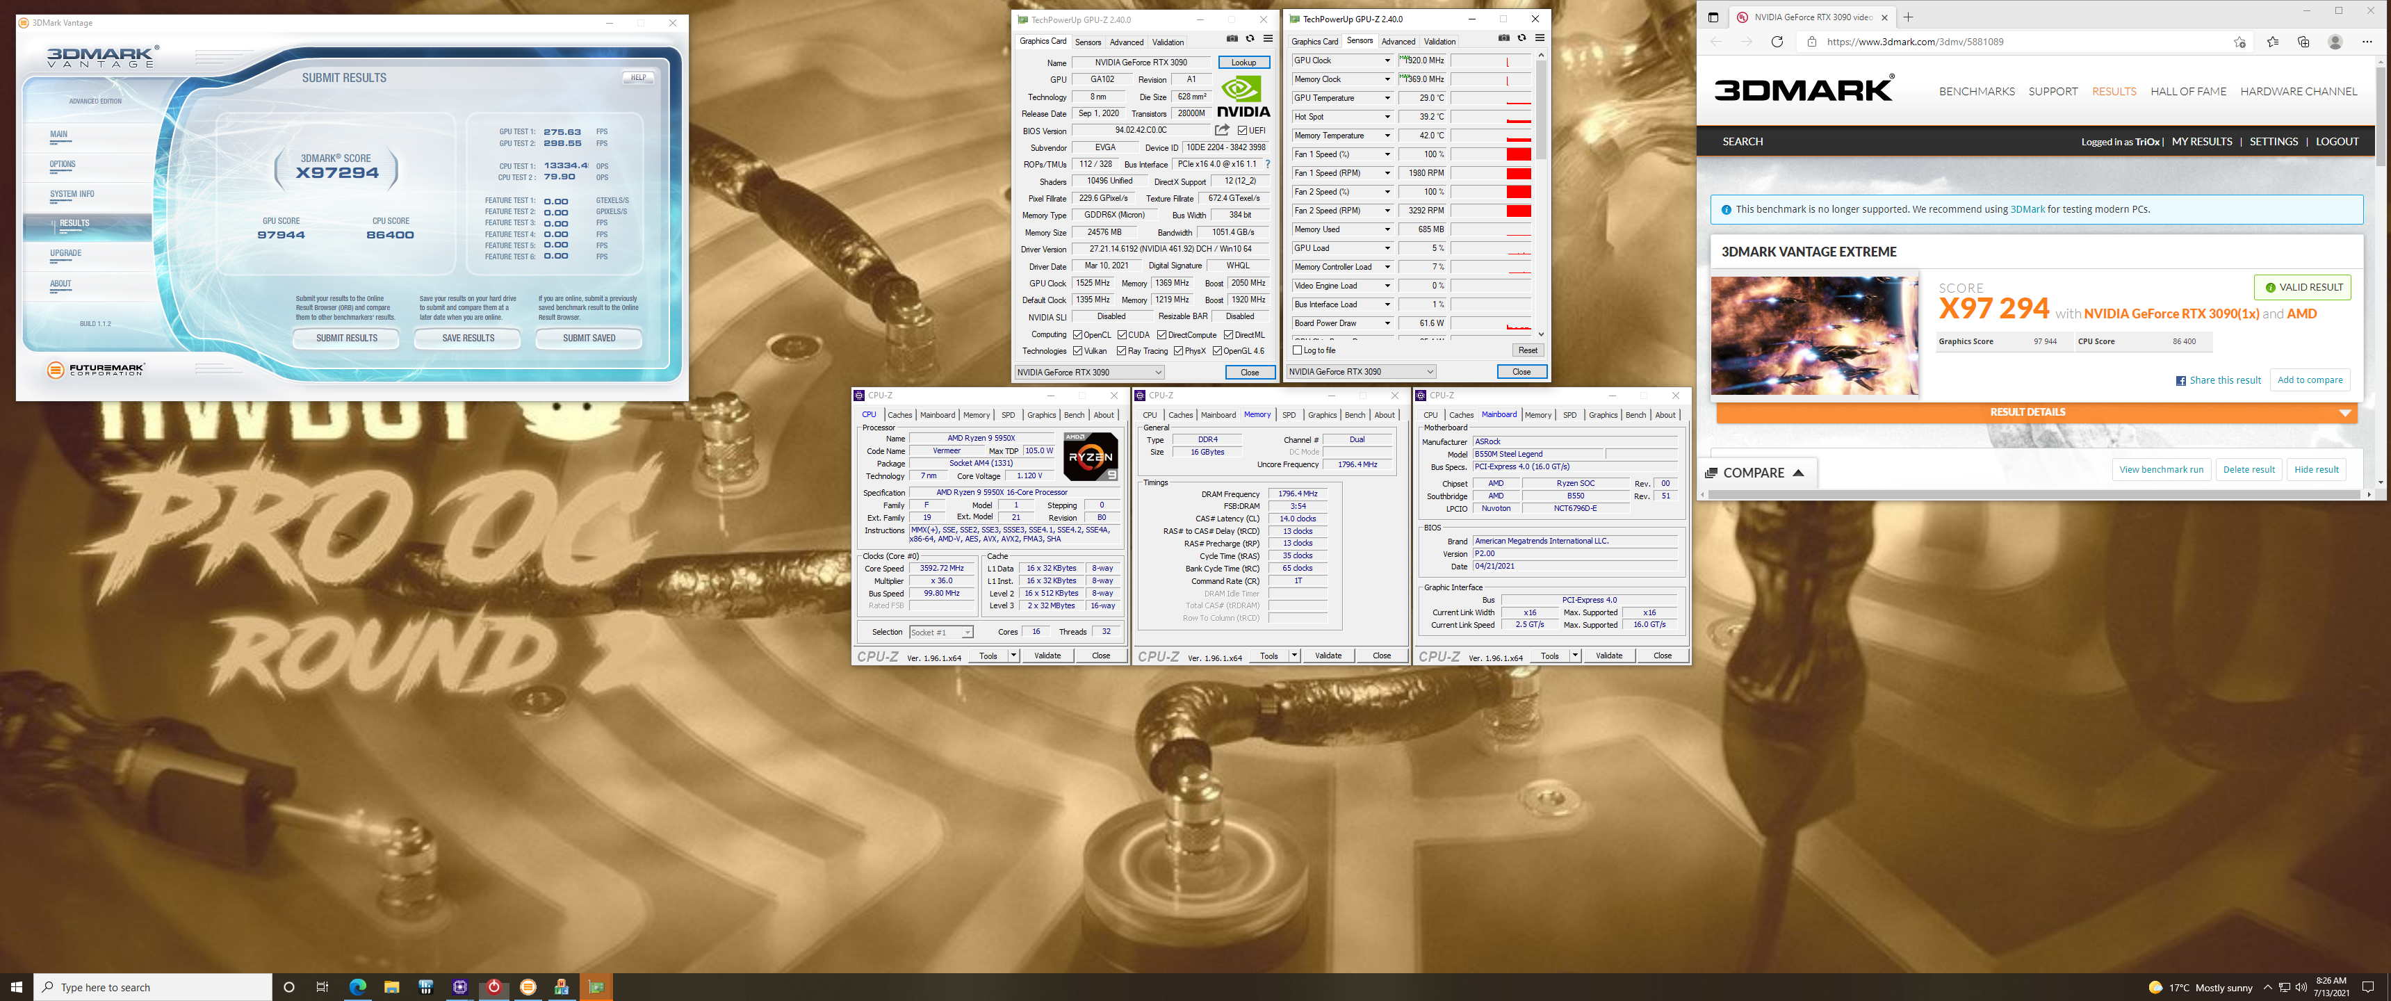Click Bus Interface question mark help icon
Viewport: 2391px width, 1001px height.
1267,164
